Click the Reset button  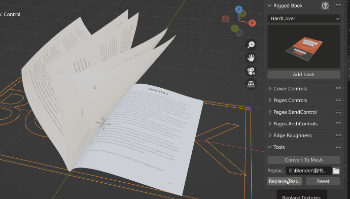323,181
